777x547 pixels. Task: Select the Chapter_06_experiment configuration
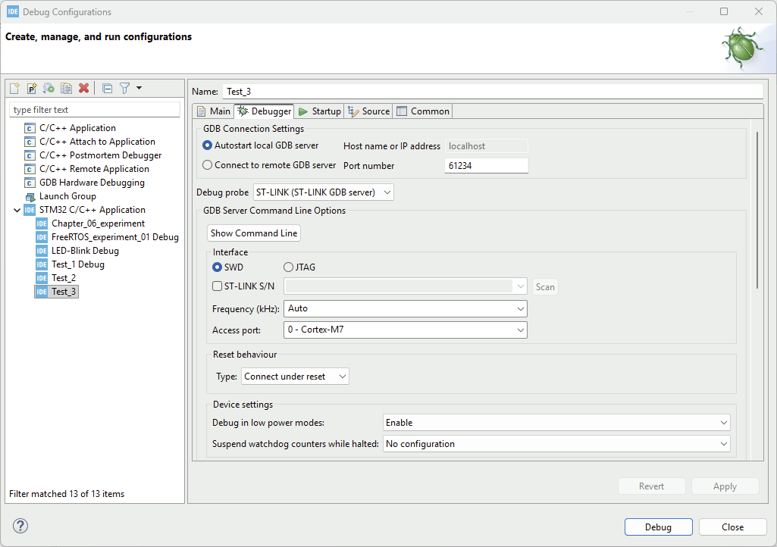point(97,223)
